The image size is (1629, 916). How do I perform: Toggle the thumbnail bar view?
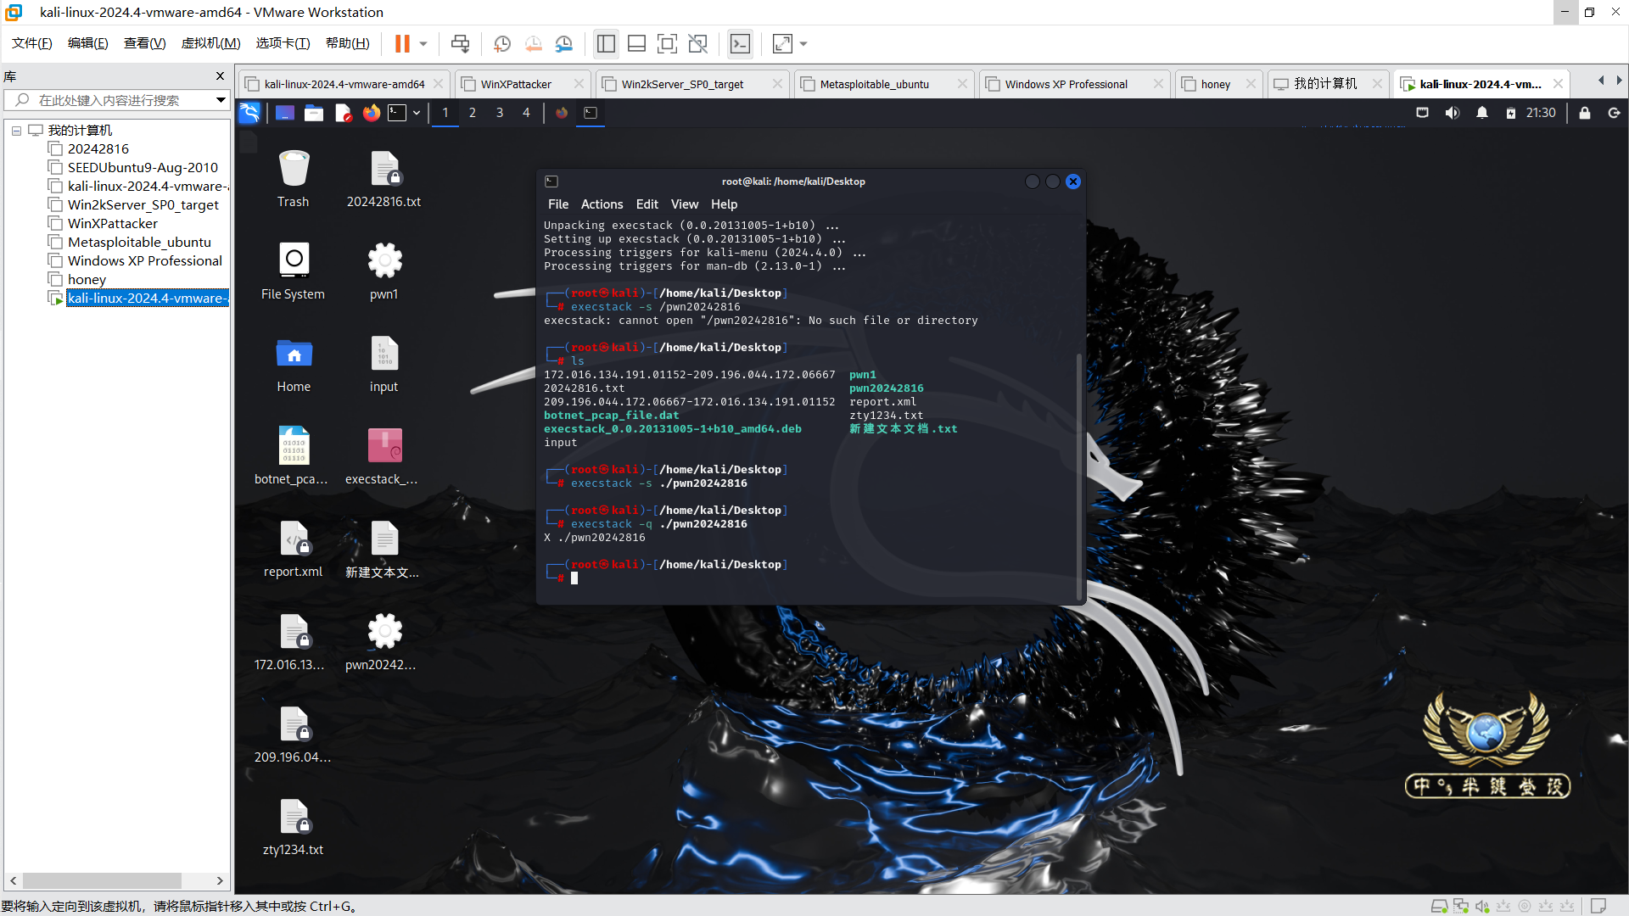636,43
